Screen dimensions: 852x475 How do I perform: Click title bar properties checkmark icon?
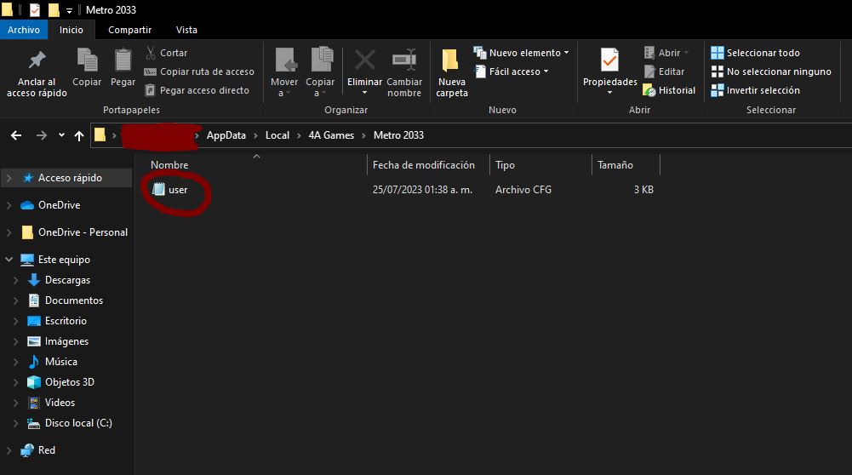[35, 9]
